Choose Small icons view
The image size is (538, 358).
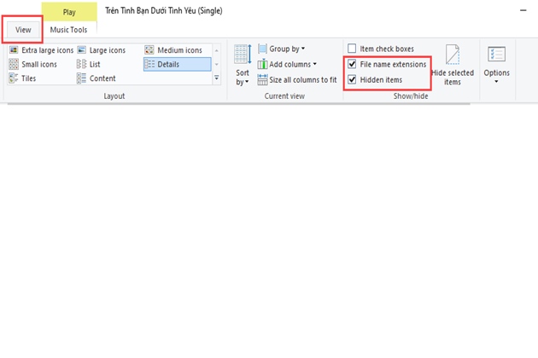(x=32, y=64)
